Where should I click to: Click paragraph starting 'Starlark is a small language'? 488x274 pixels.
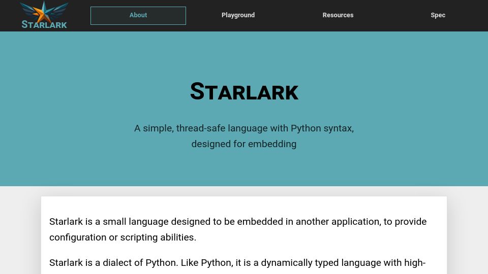click(238, 229)
